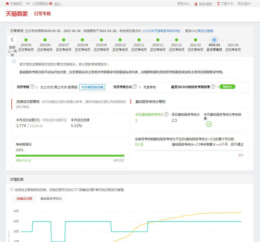Select the current 2021.03 timeline dot
Viewport: 260px width, 242px height.
pos(214,40)
